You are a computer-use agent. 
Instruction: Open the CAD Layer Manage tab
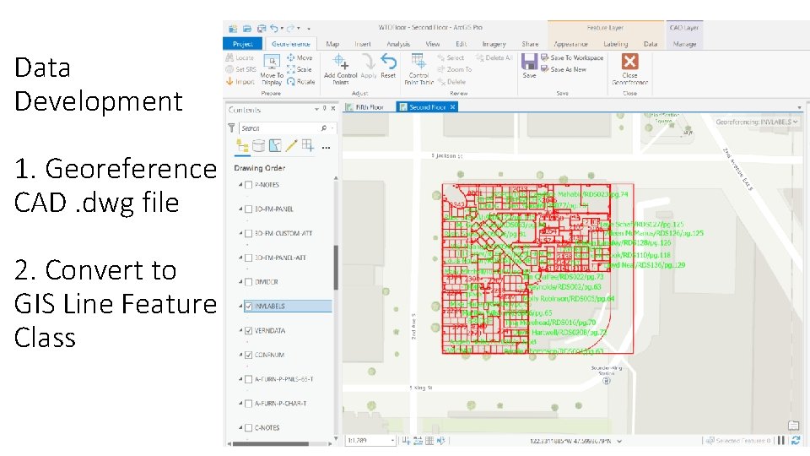[684, 44]
